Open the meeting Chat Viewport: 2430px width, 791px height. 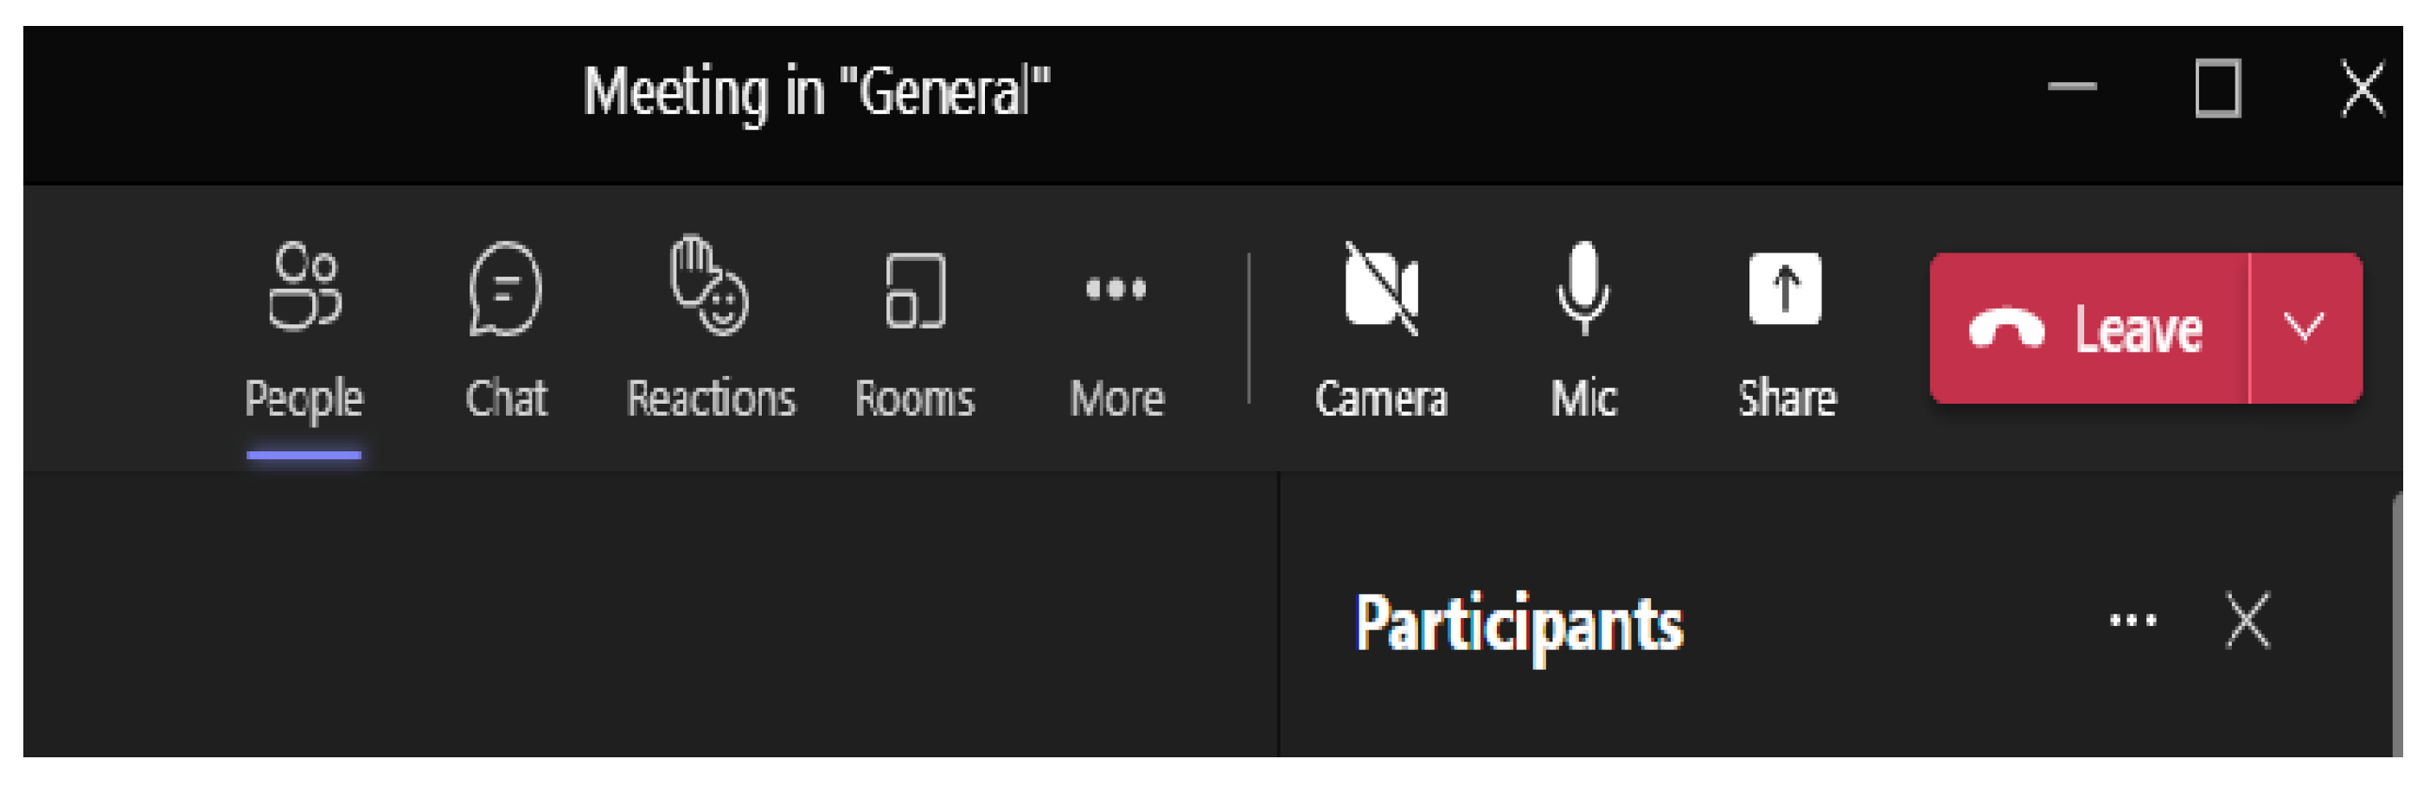[506, 330]
